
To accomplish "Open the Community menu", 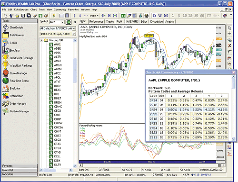I will coord(60,9).
